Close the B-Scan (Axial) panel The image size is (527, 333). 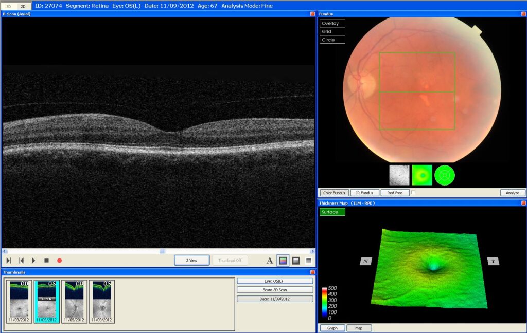(x=312, y=14)
